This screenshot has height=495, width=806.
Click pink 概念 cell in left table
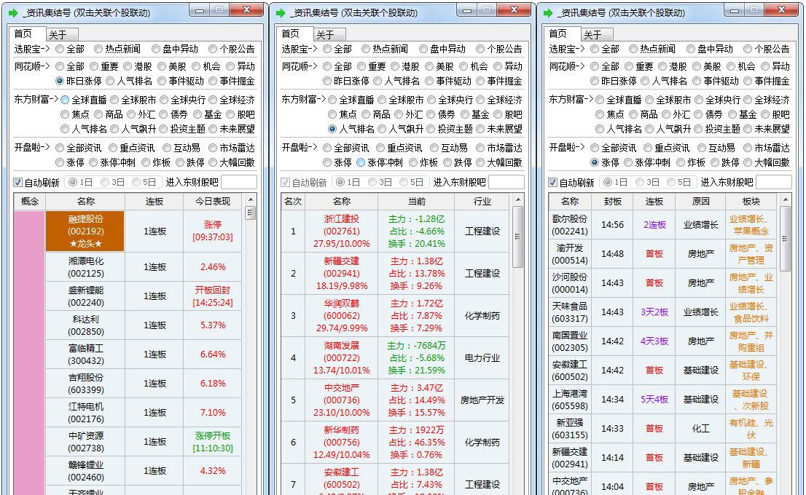(29, 353)
